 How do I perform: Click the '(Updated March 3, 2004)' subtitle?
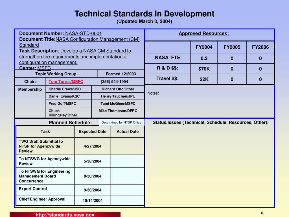coord(144,21)
